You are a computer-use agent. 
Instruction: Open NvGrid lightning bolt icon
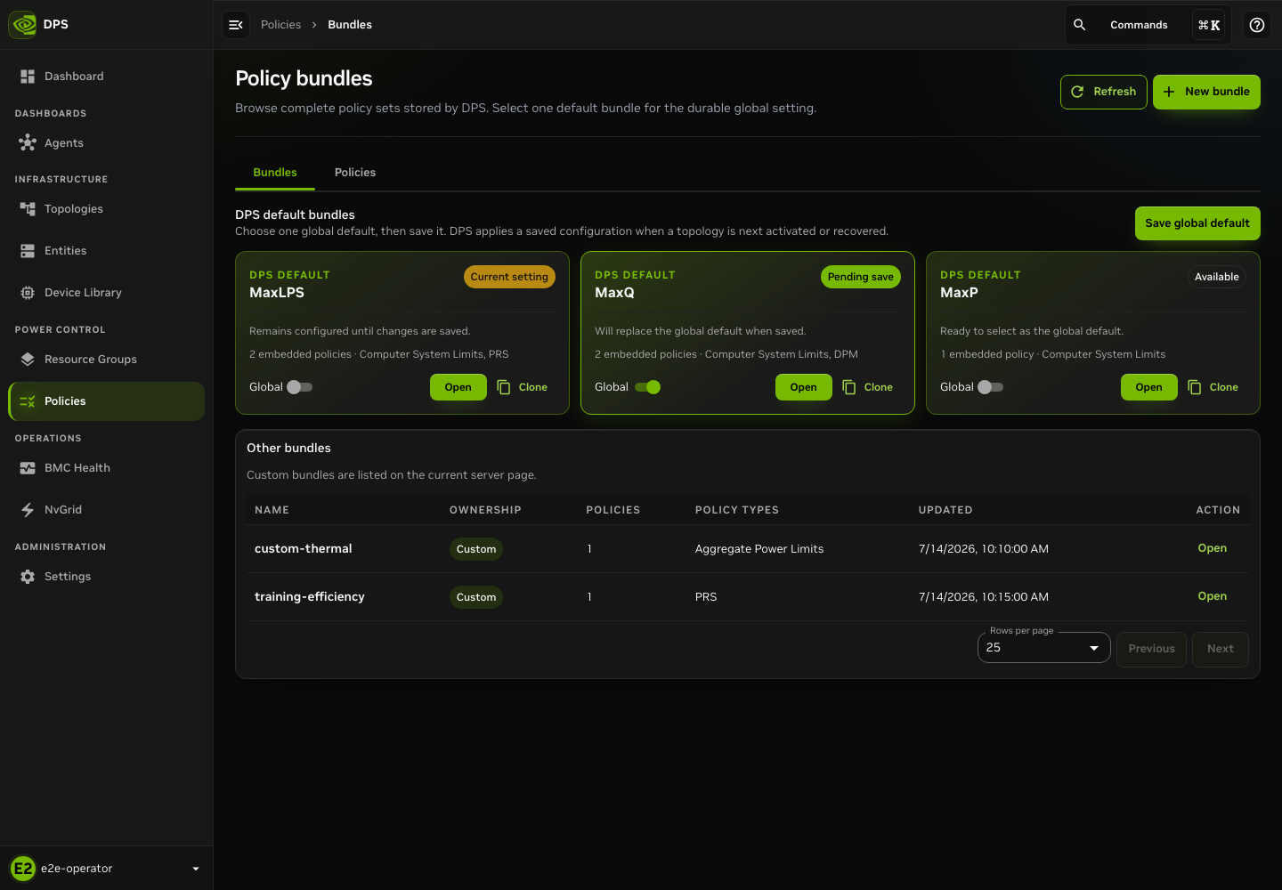click(x=28, y=510)
